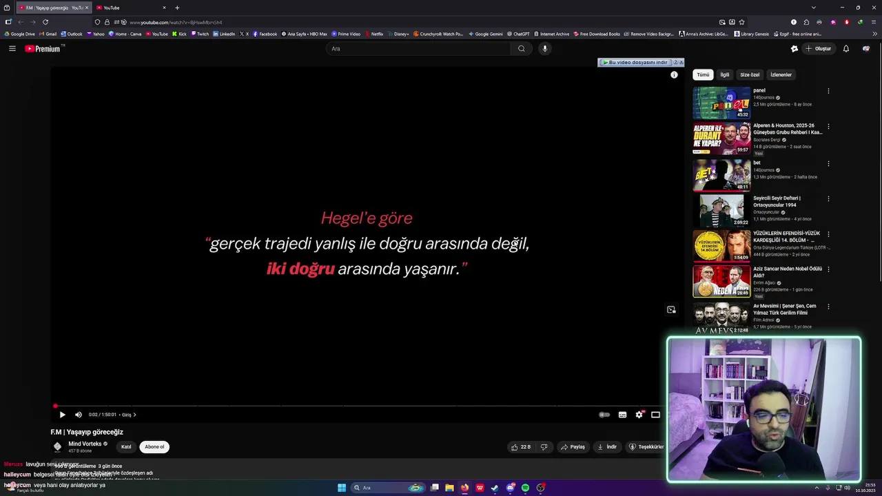Select the İlgili filter chip
The width and height of the screenshot is (882, 496).
click(x=725, y=74)
